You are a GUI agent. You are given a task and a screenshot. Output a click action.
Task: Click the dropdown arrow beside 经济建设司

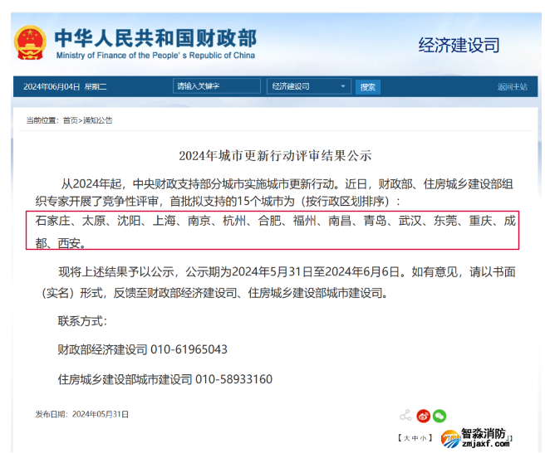click(x=344, y=86)
